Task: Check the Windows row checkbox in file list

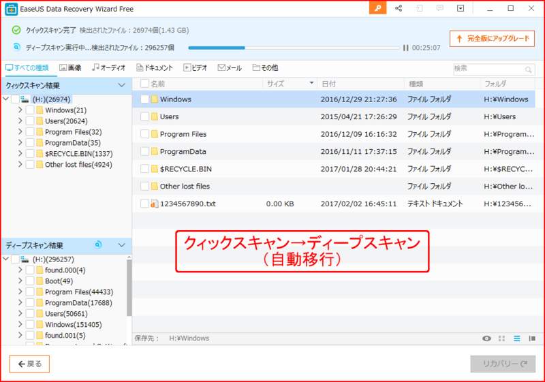Action: coord(144,99)
